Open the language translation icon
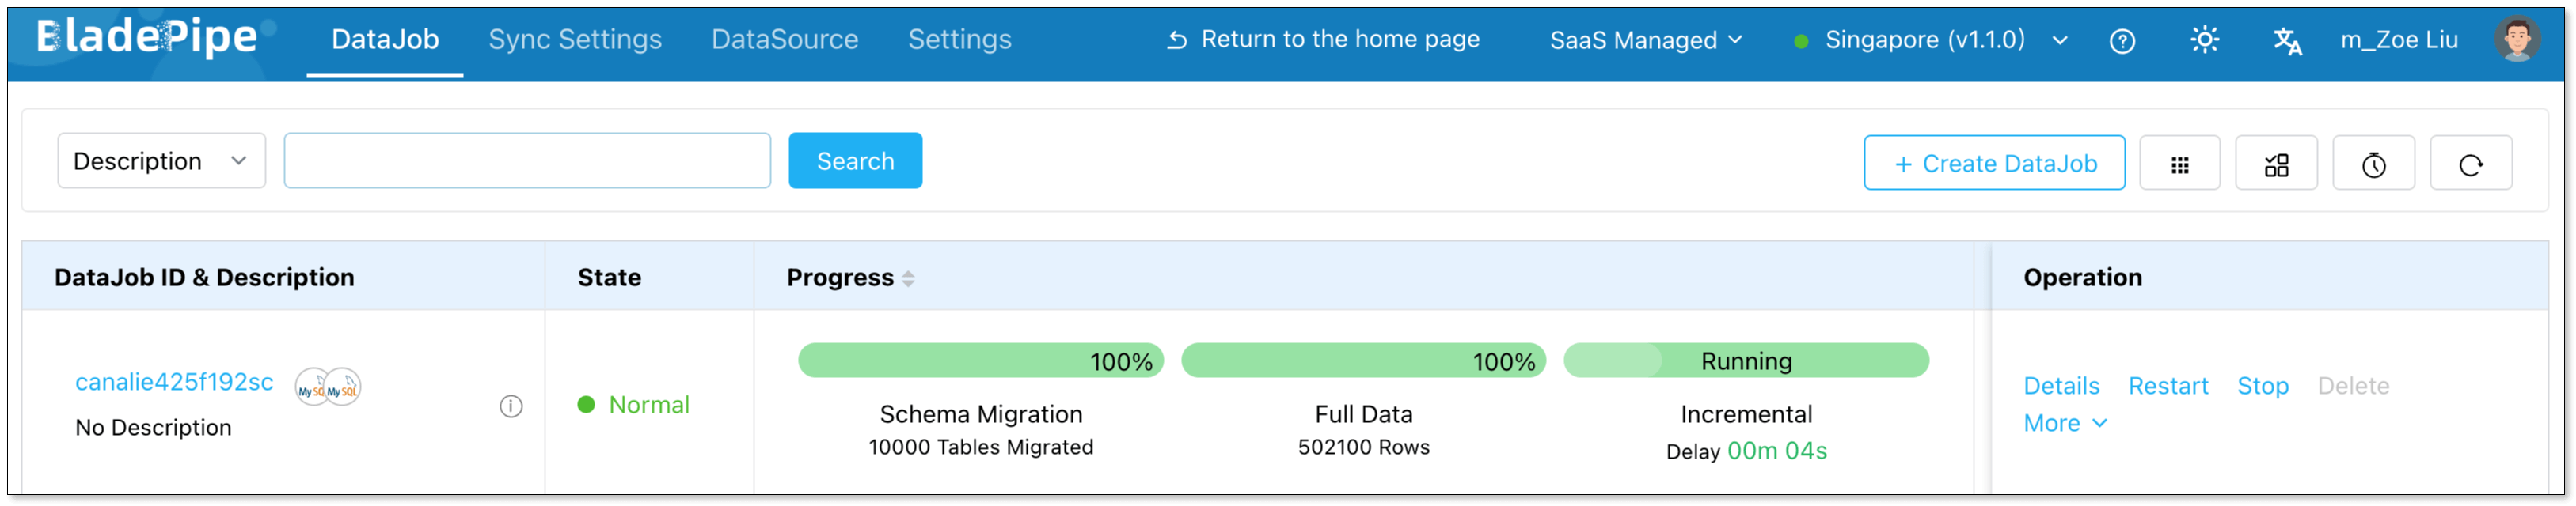2576x506 pixels. tap(2286, 41)
